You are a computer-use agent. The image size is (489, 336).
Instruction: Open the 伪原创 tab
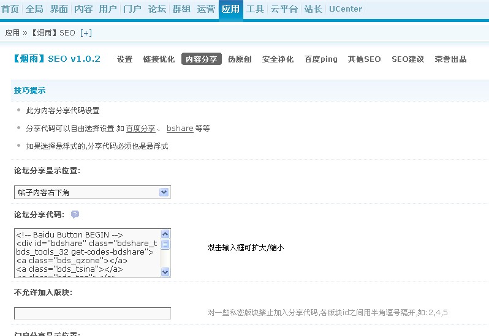pos(240,59)
